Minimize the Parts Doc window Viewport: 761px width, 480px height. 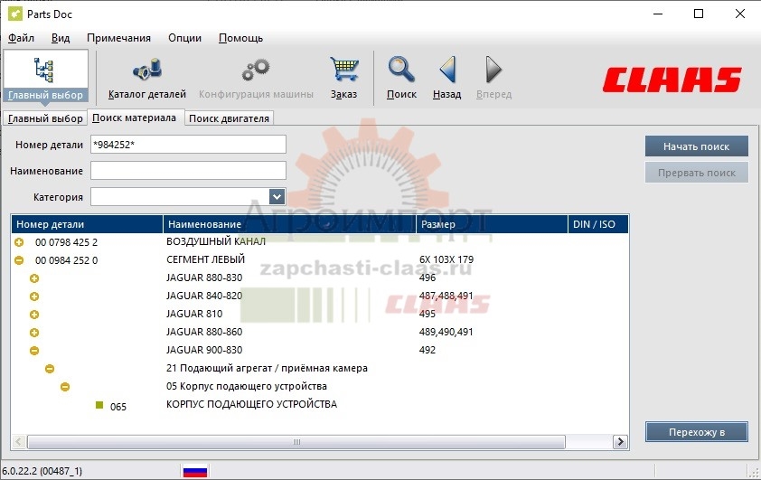[x=658, y=14]
